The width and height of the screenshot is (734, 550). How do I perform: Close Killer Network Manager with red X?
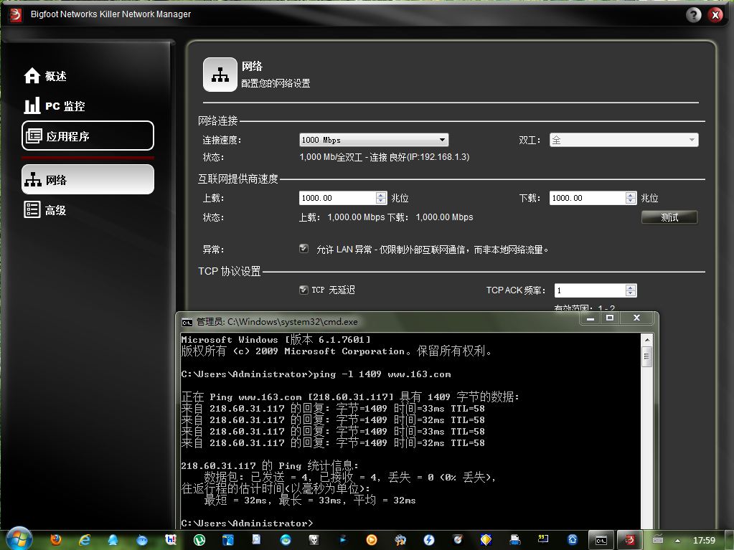click(715, 15)
